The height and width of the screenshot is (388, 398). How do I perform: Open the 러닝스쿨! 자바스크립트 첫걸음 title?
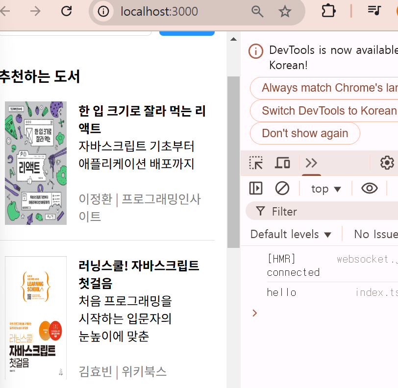coord(139,274)
